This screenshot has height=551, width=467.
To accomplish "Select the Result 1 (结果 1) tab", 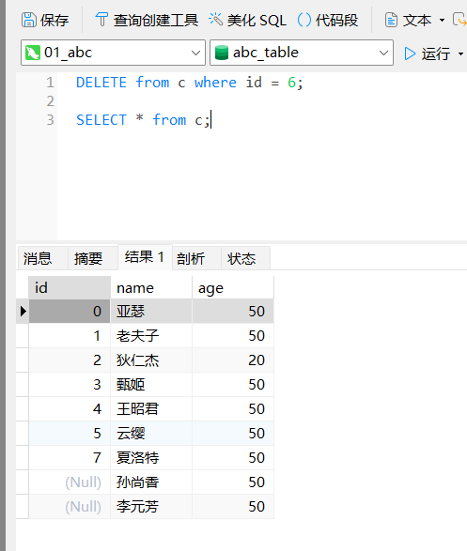I will (x=145, y=257).
